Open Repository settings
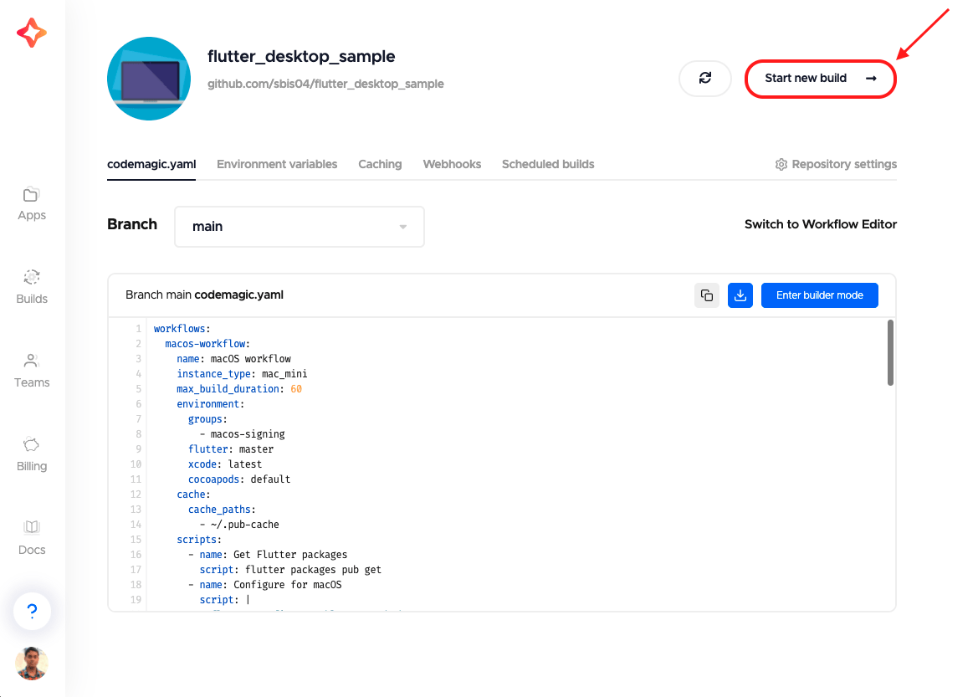 point(835,164)
